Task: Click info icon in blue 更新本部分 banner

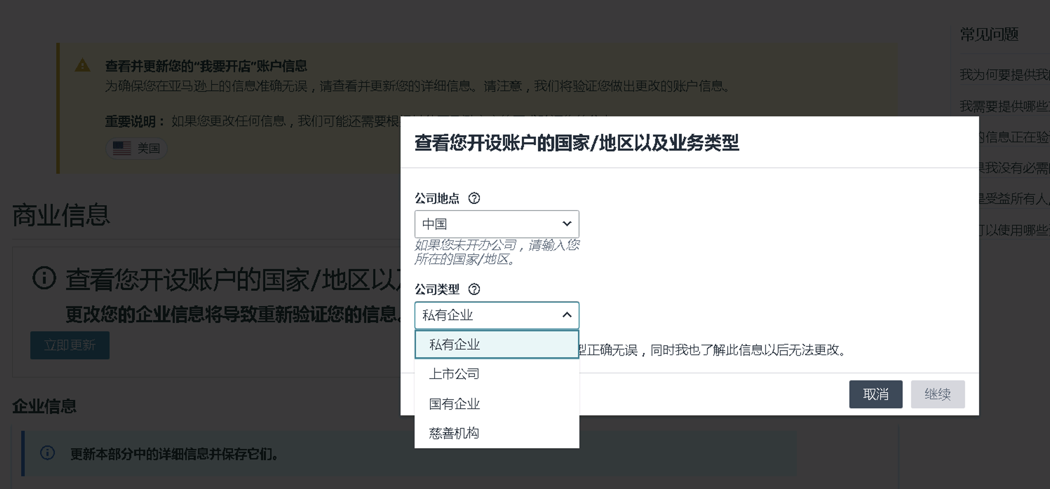Action: (48, 453)
